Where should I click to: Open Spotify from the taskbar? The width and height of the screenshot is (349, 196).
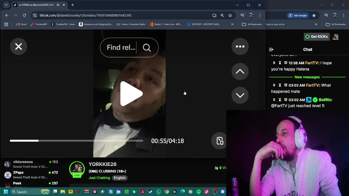(x=198, y=192)
